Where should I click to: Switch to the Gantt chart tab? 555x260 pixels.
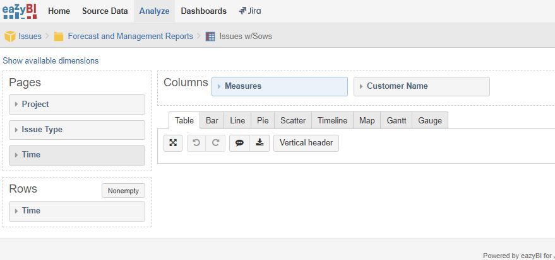click(x=397, y=121)
